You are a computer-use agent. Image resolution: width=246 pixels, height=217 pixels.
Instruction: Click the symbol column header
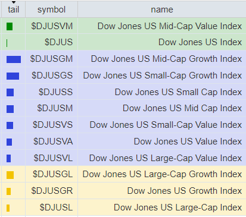(52, 10)
